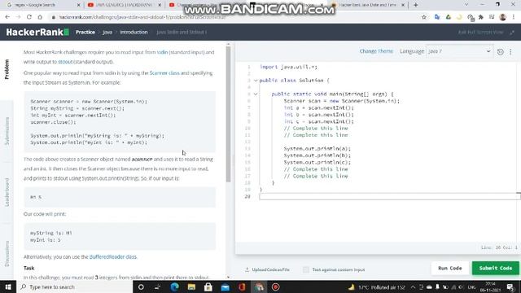Click the problem panel scrollbar thumb
This screenshot has height=293, width=521.
pyautogui.click(x=228, y=114)
